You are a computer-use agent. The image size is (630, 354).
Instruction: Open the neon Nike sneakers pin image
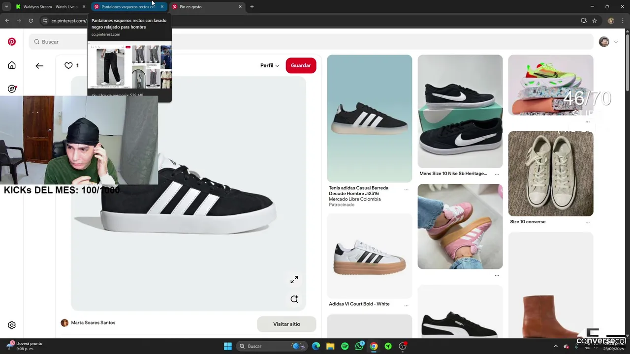tap(551, 85)
